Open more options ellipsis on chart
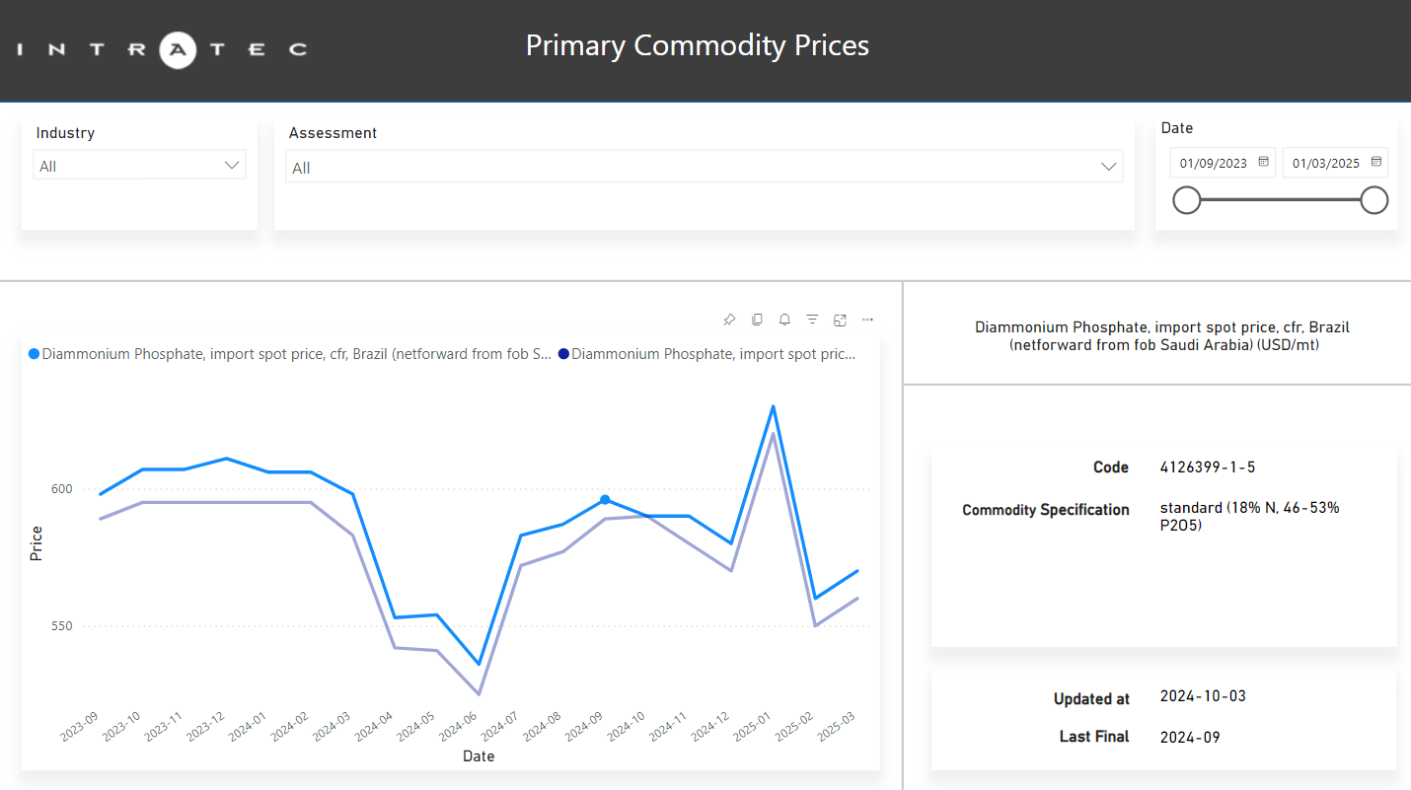This screenshot has height=790, width=1411. (x=867, y=320)
